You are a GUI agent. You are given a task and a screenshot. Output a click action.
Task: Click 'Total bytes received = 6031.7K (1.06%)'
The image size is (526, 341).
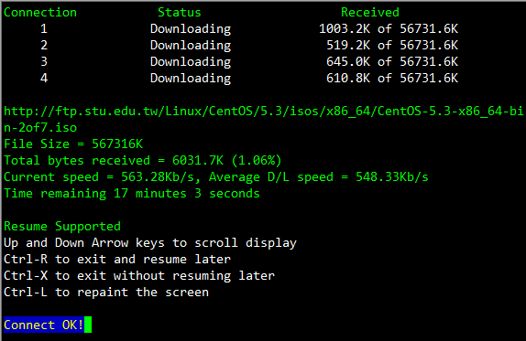point(143,161)
